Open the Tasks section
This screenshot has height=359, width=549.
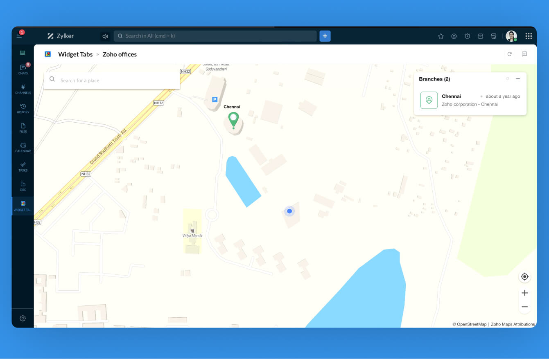tap(23, 167)
